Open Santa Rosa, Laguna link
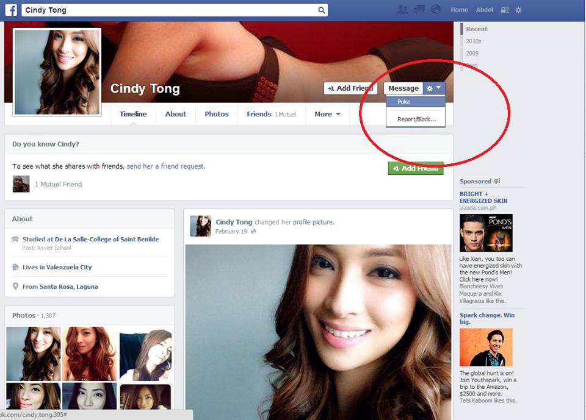The width and height of the screenshot is (586, 420). 69,287
